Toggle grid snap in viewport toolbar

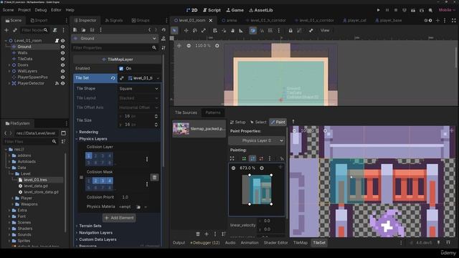point(270,30)
